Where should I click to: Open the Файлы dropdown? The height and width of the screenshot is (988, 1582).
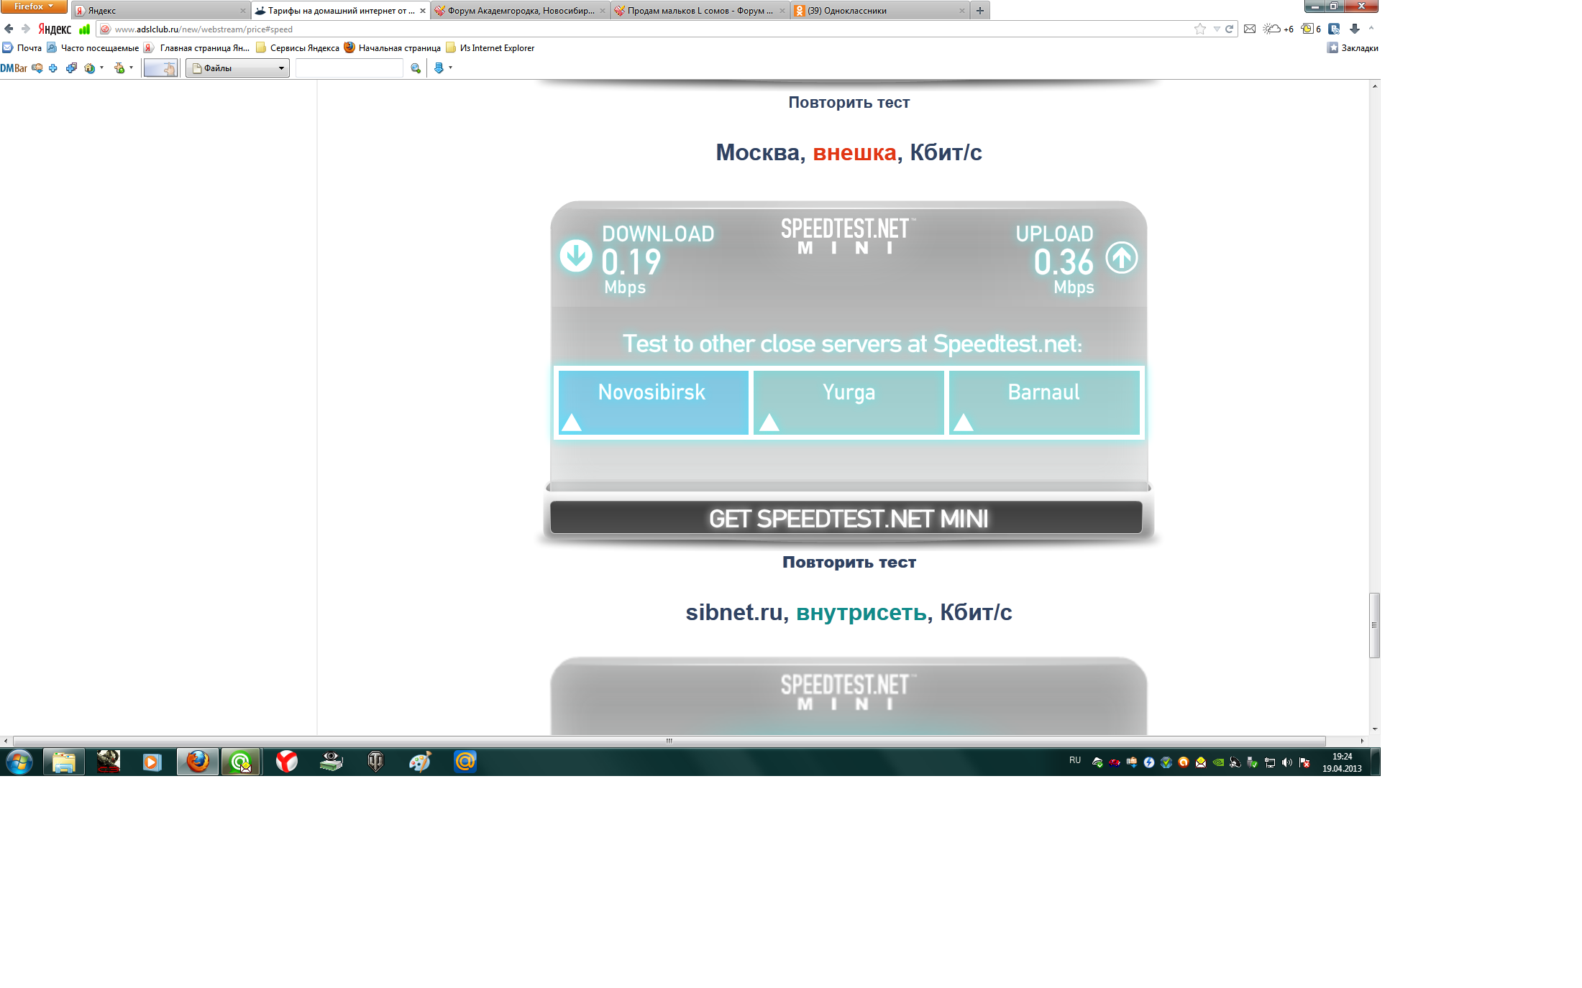click(238, 68)
